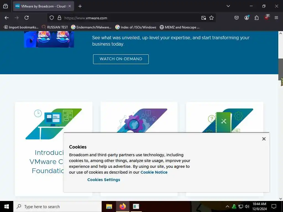Open the Firefox account icon
This screenshot has width=283, height=212.
coord(247,18)
